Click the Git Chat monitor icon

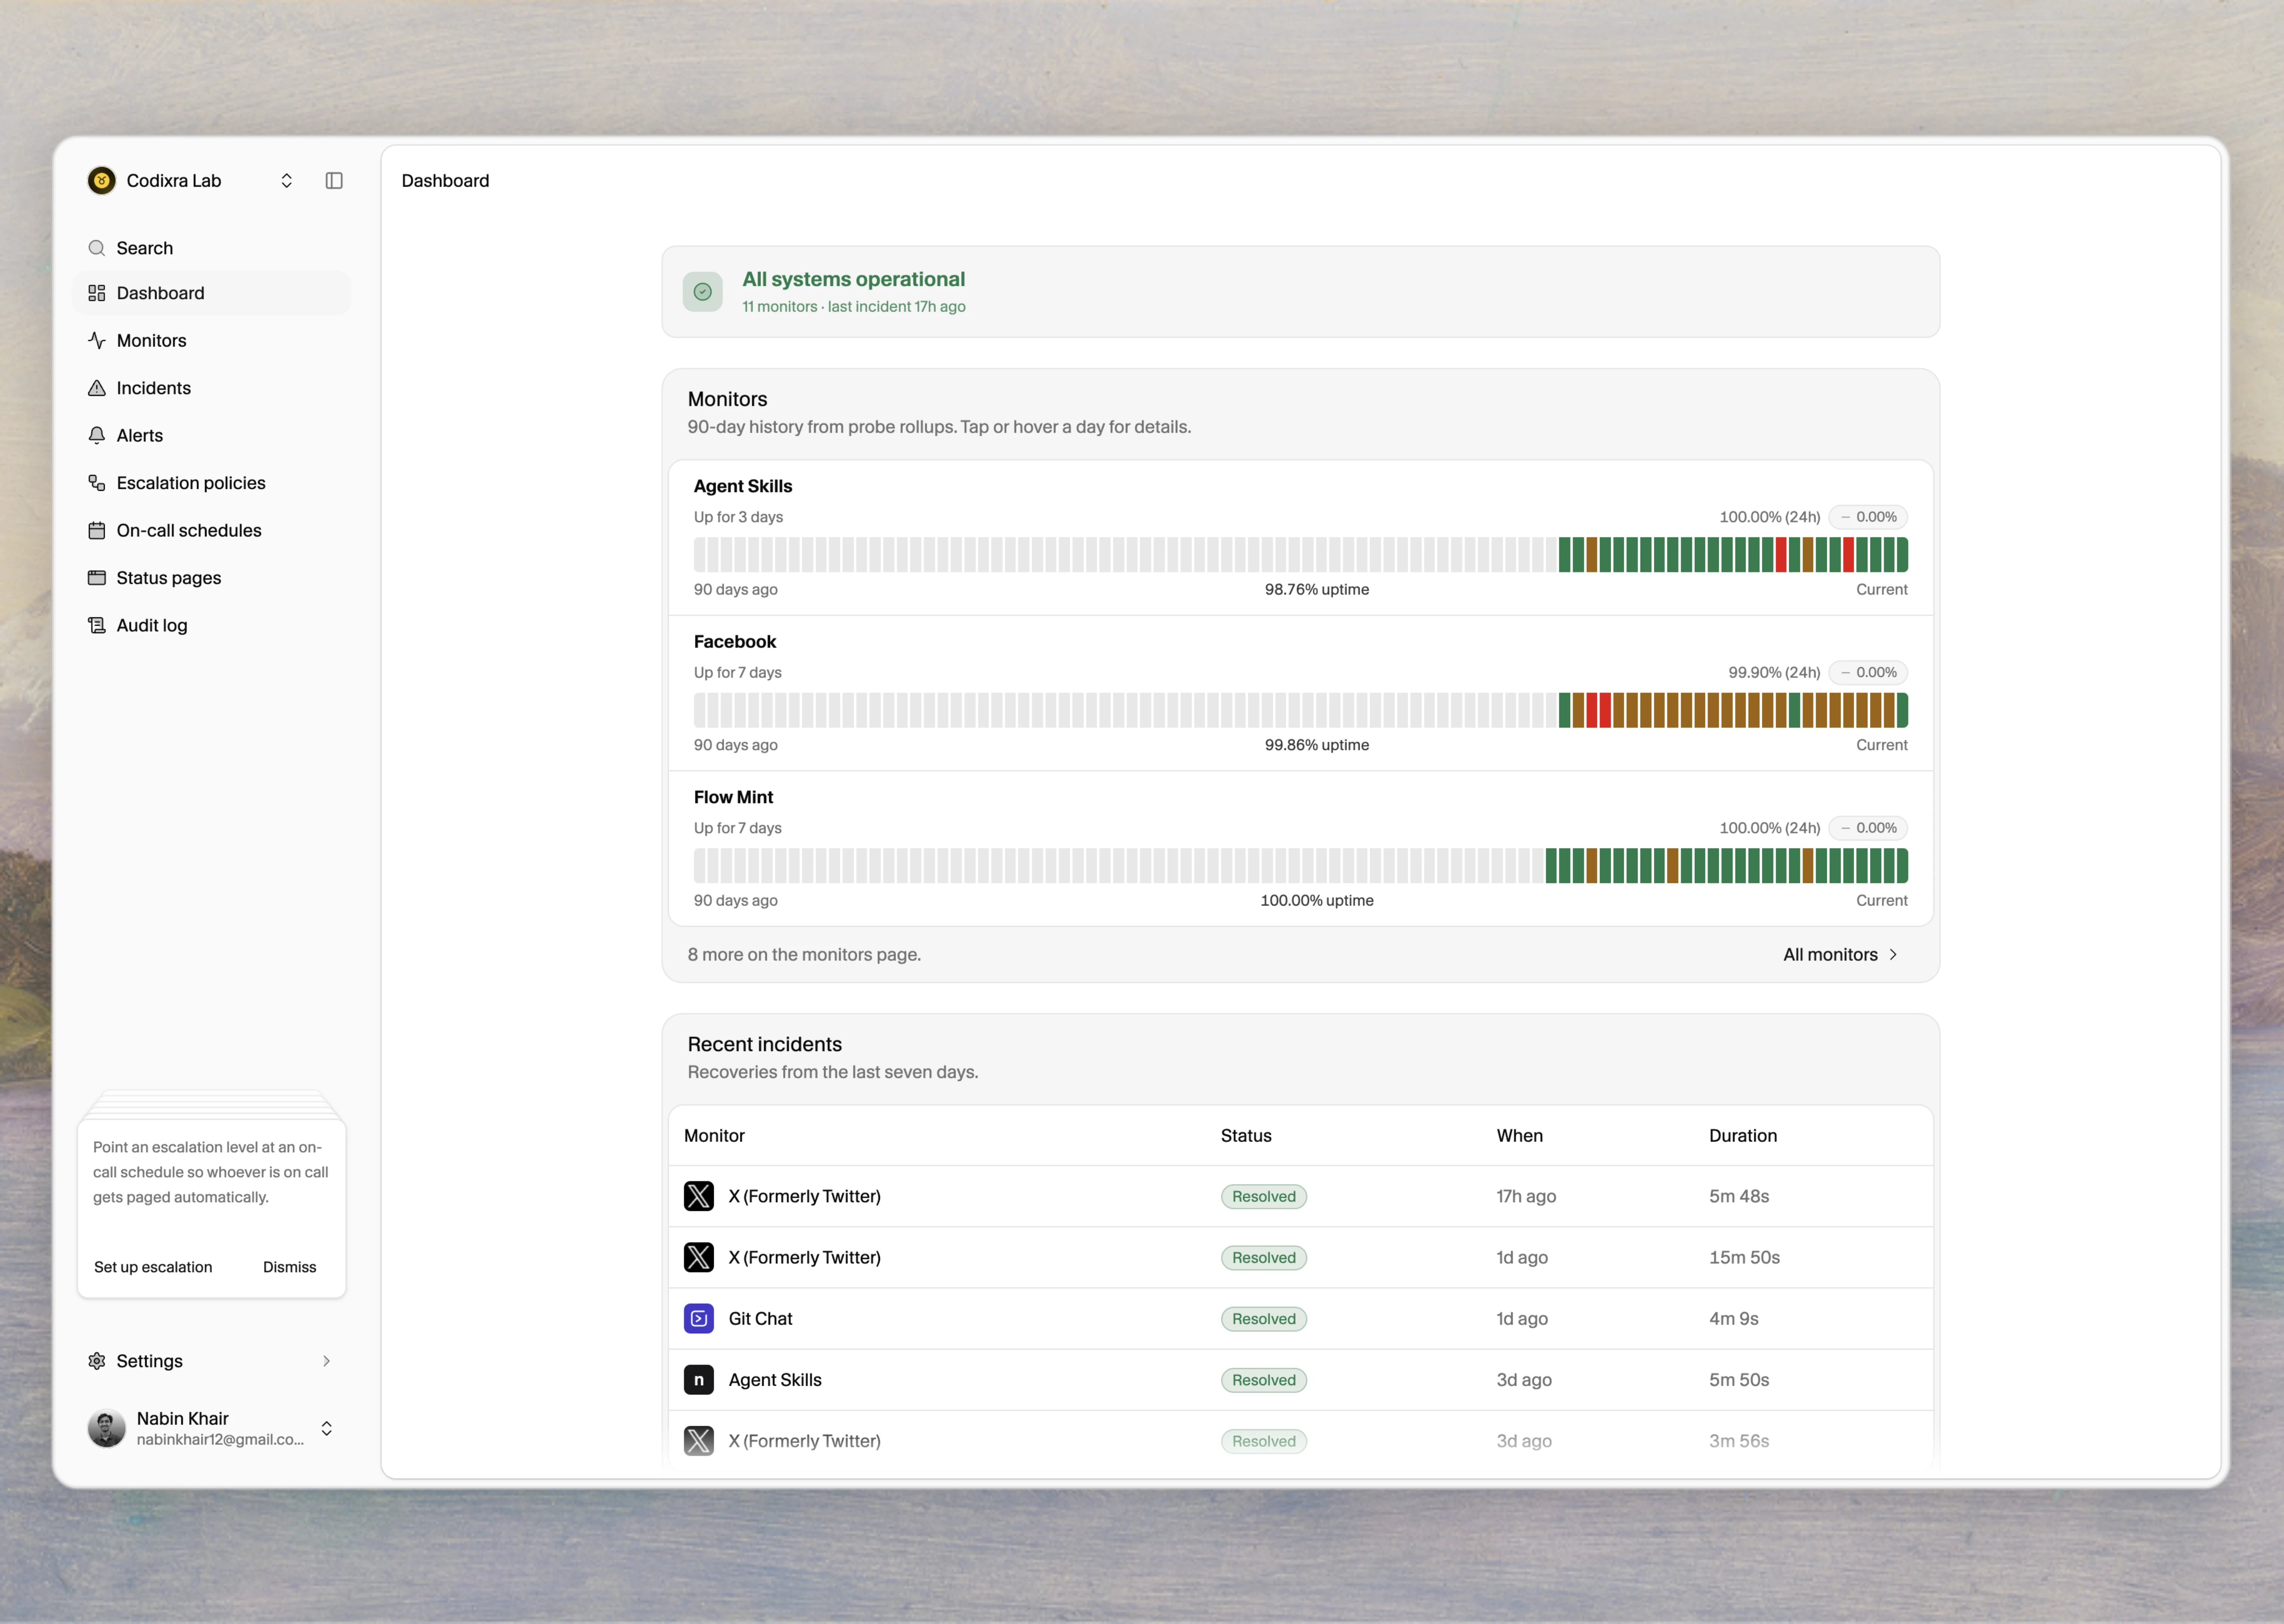[699, 1319]
